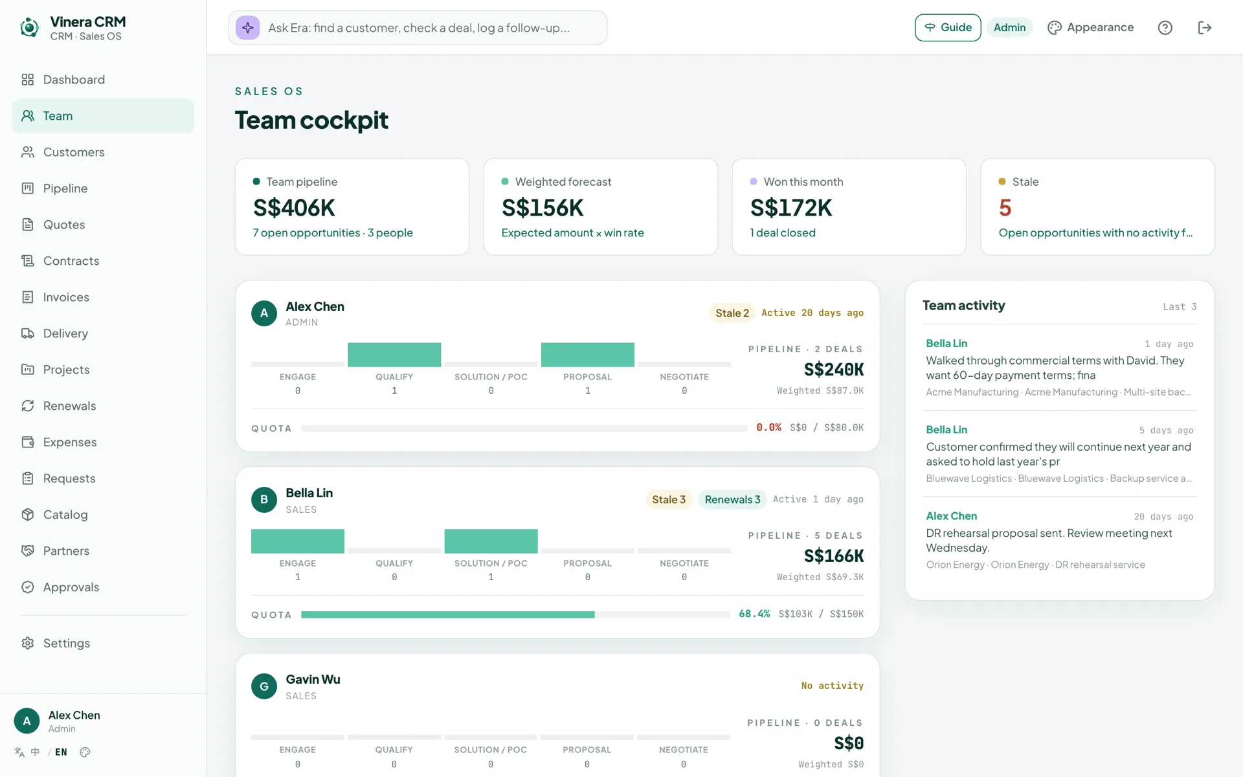Image resolution: width=1243 pixels, height=777 pixels.
Task: Click the Guide button
Action: [948, 28]
